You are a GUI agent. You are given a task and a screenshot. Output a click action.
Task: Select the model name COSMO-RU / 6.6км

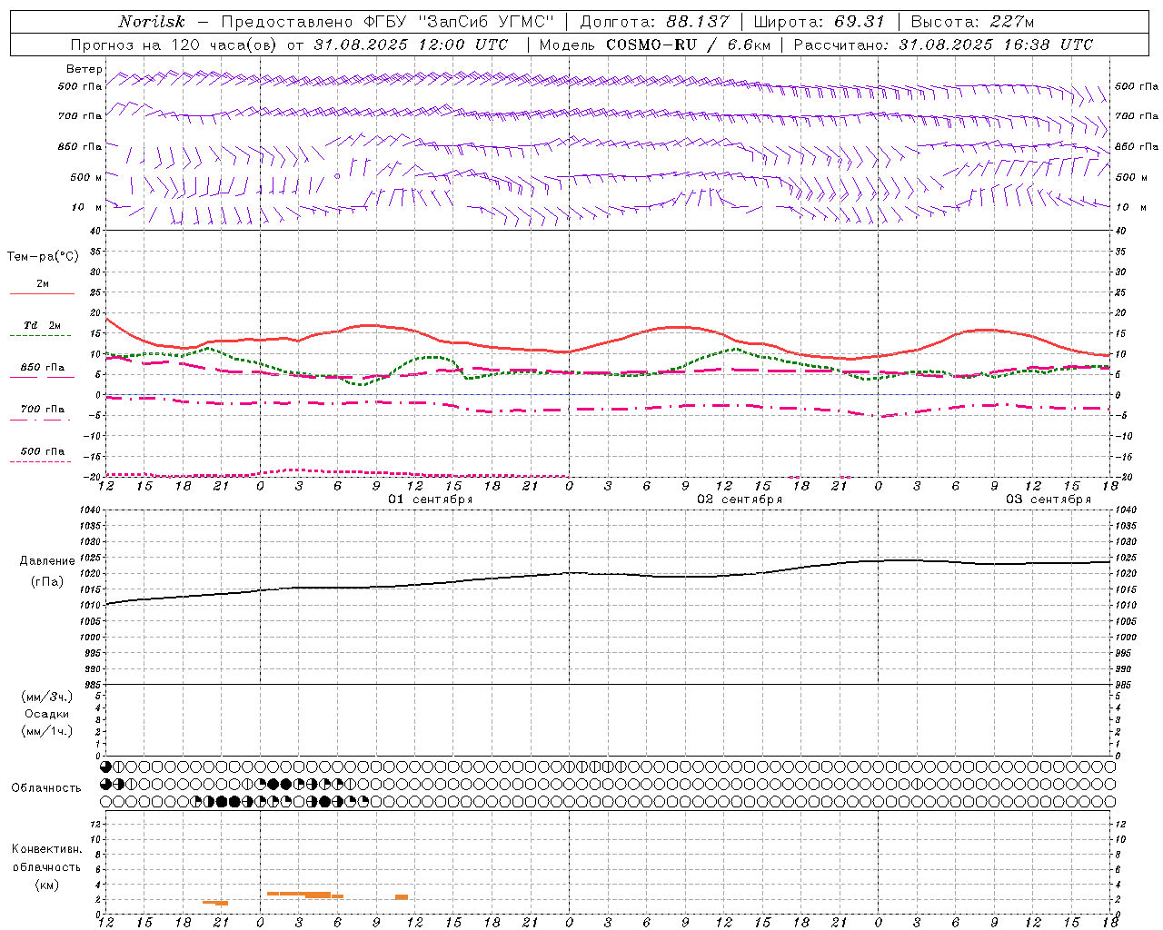[x=688, y=45]
